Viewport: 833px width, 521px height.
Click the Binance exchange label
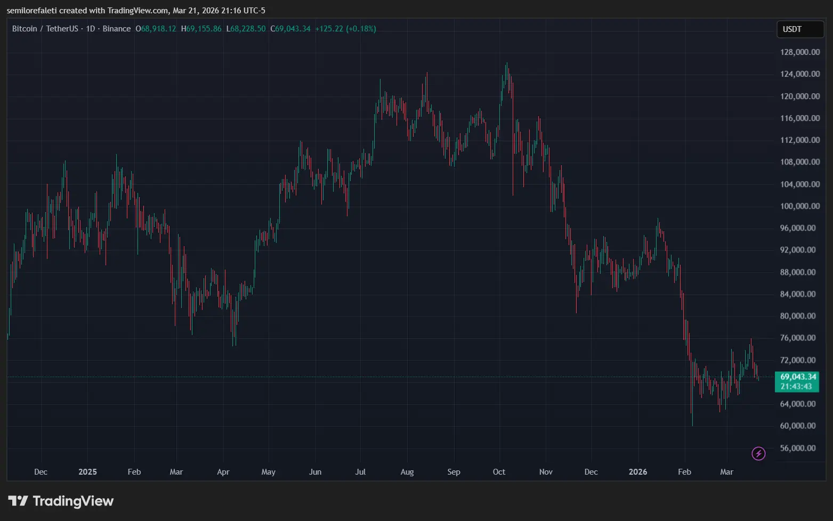click(116, 29)
